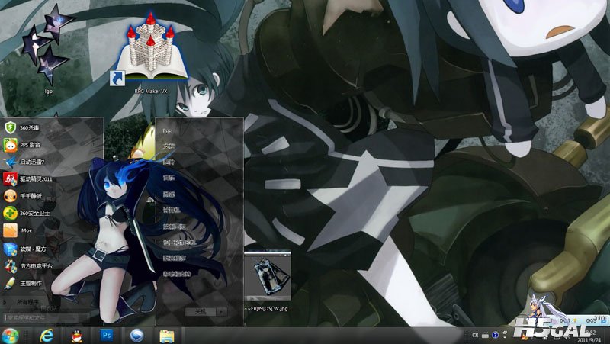
Task: Open the QQ penguin taskbar icon
Action: coord(77,336)
